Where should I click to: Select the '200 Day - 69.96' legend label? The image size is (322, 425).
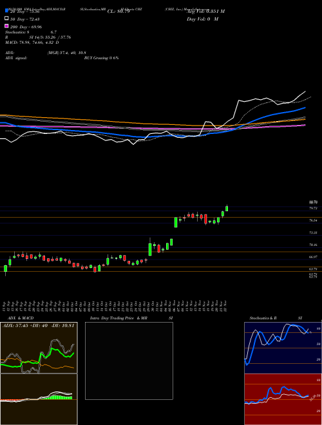click(x=26, y=26)
